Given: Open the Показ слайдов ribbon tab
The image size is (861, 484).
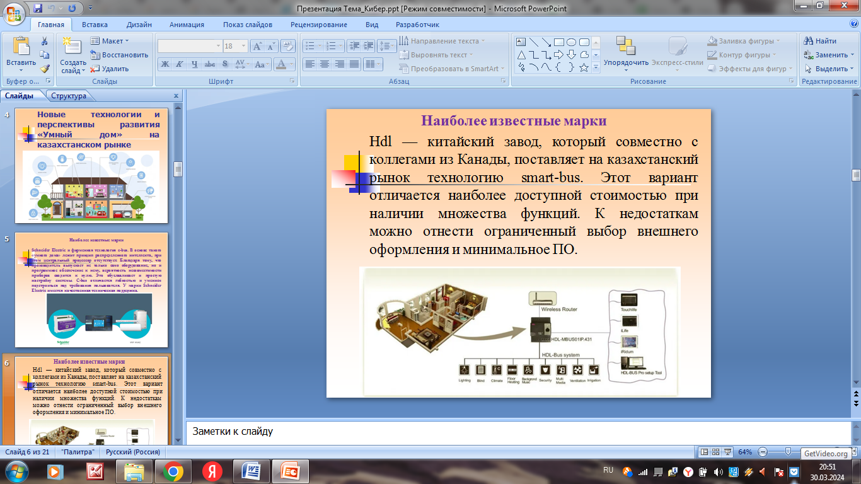Looking at the screenshot, I should pos(248,25).
